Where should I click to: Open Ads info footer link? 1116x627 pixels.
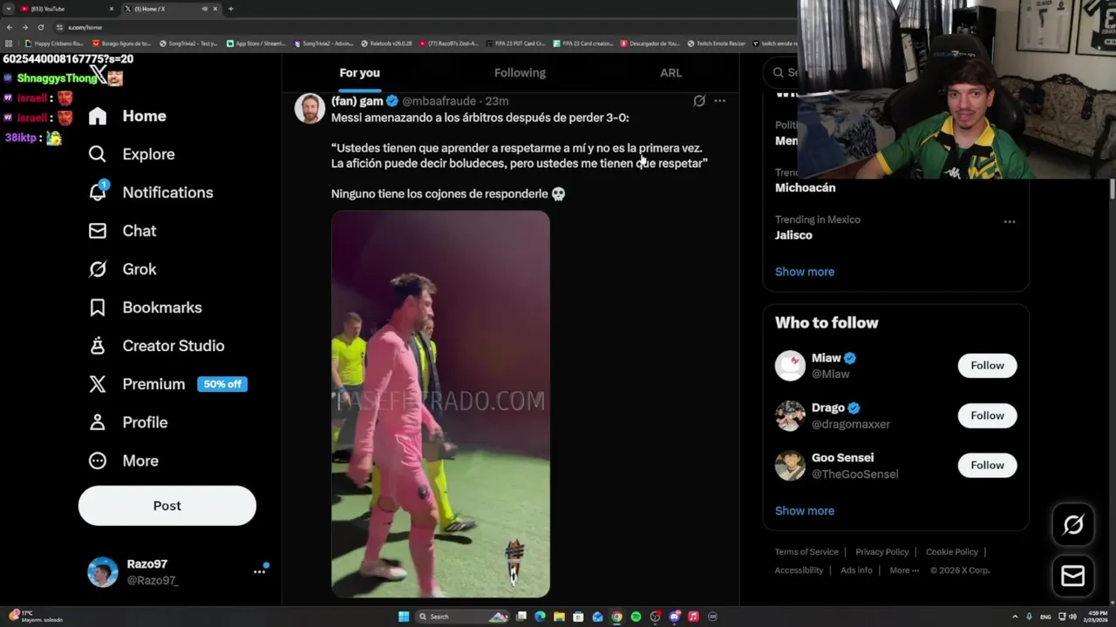tap(856, 570)
